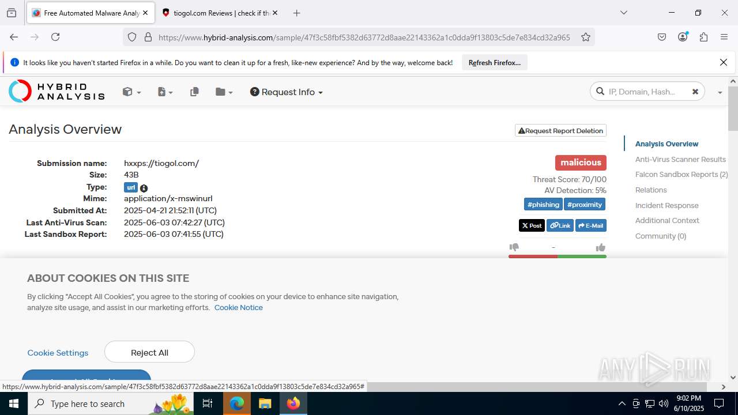
Task: Open Cookie Settings
Action: (58, 353)
